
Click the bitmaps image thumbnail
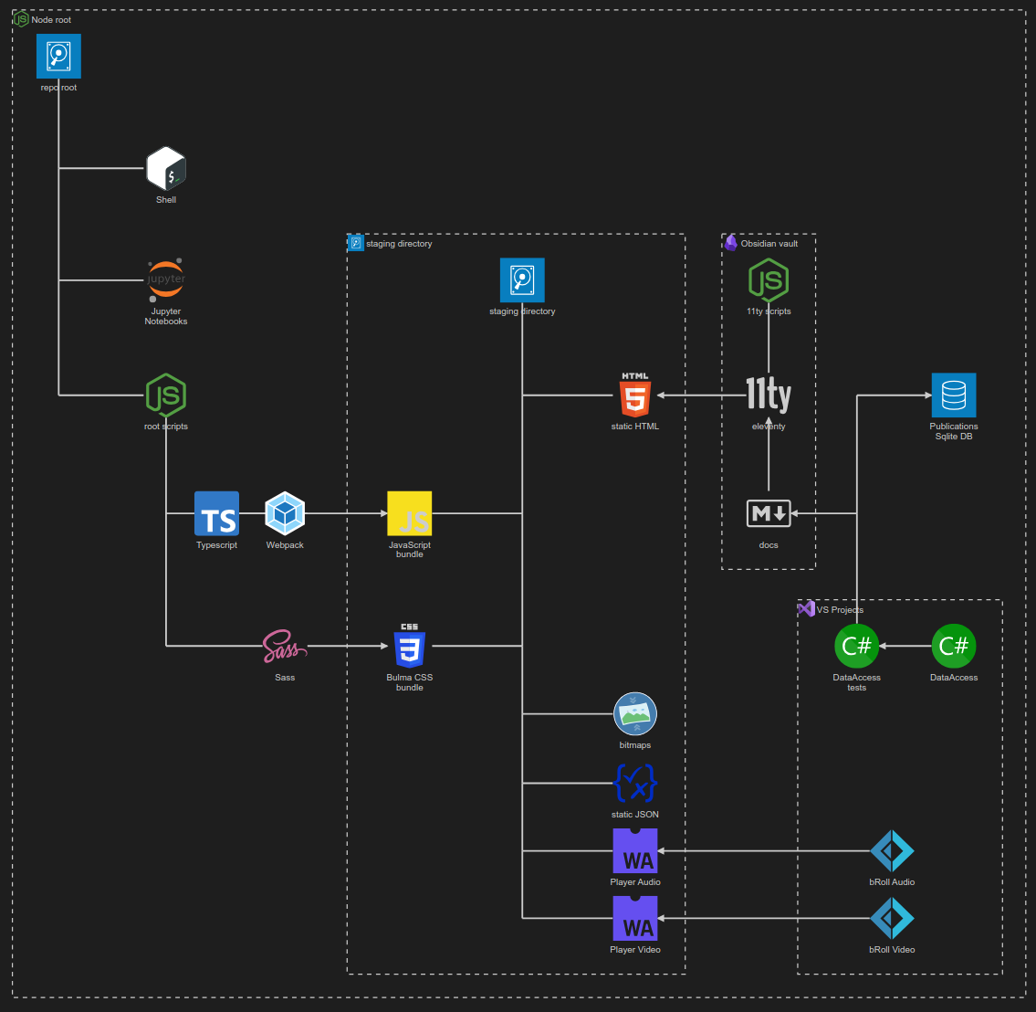click(635, 713)
